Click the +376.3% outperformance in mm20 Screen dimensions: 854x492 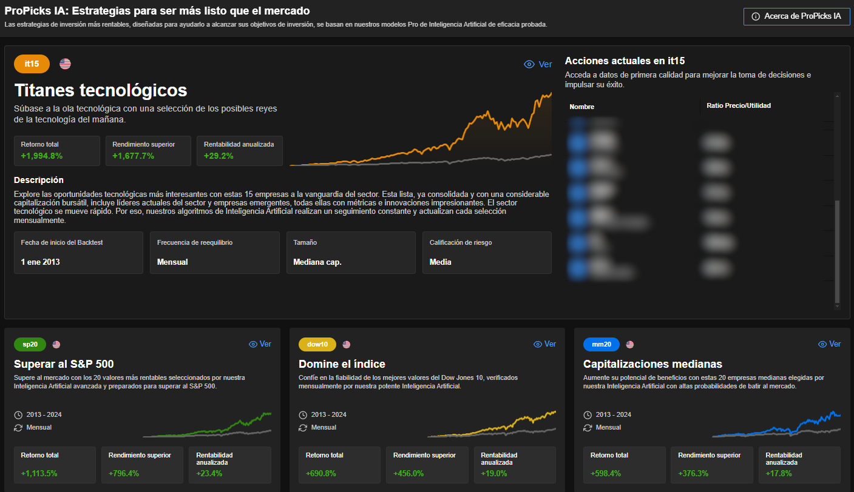(693, 473)
